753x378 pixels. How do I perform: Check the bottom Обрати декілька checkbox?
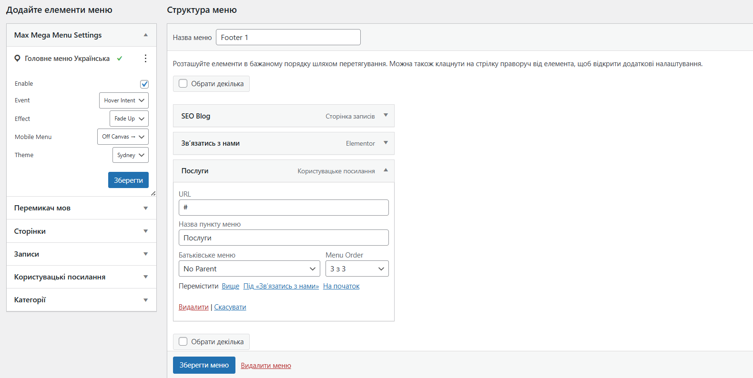tap(183, 341)
